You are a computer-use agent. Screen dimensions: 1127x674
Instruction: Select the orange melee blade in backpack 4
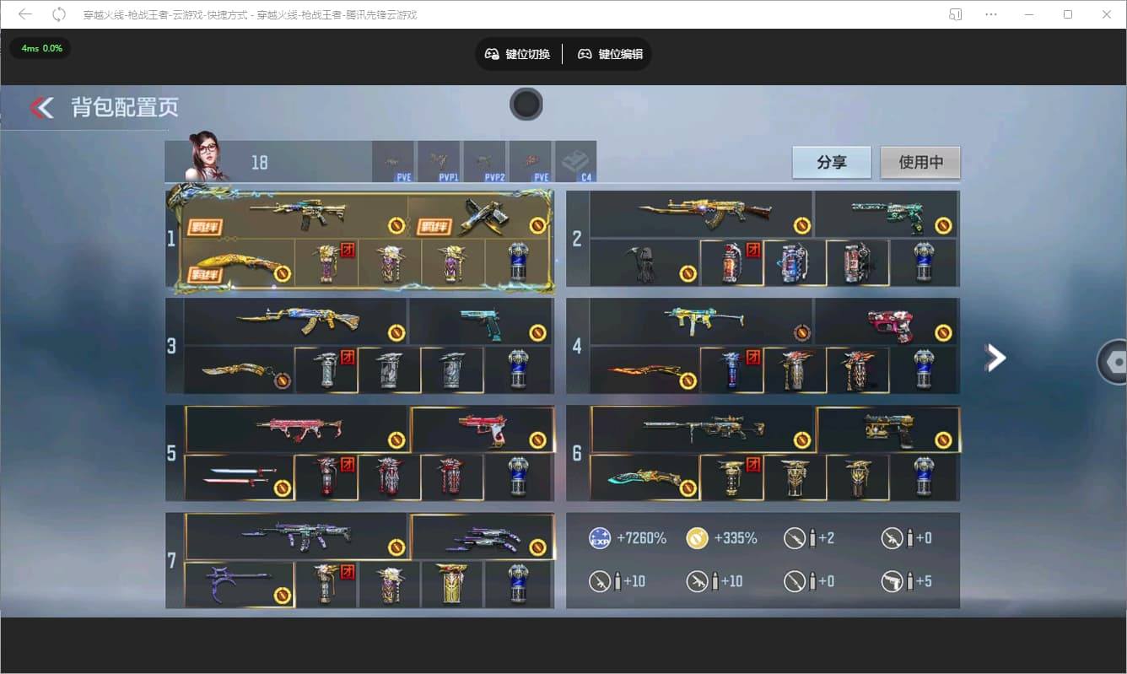tap(644, 370)
